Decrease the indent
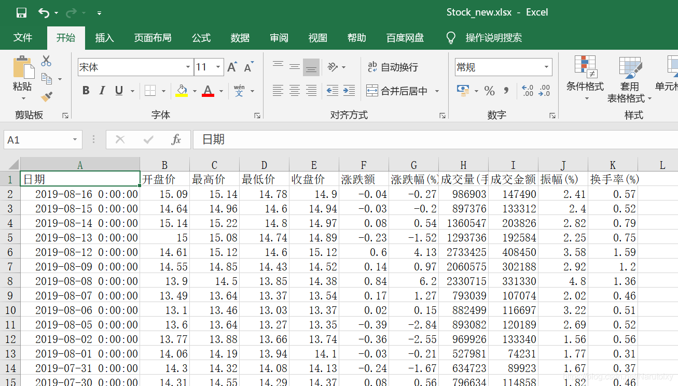The width and height of the screenshot is (678, 386). (333, 91)
